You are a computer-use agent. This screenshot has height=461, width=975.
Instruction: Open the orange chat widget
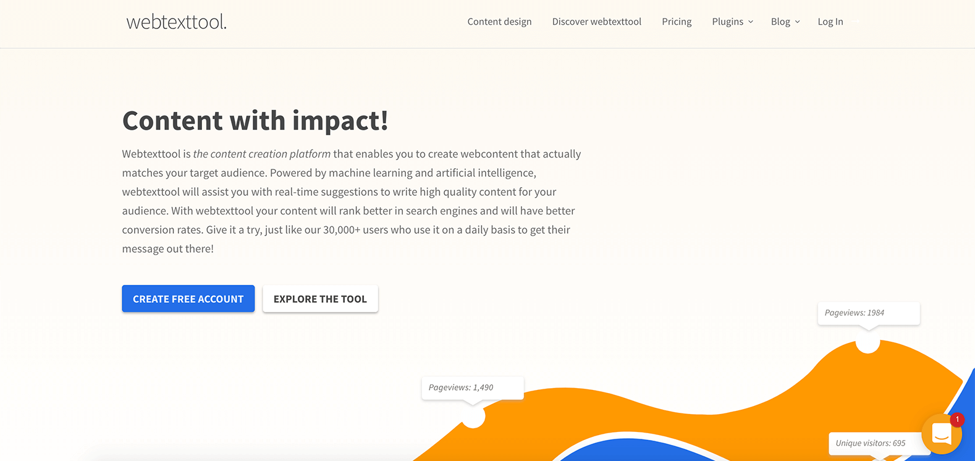point(941,434)
